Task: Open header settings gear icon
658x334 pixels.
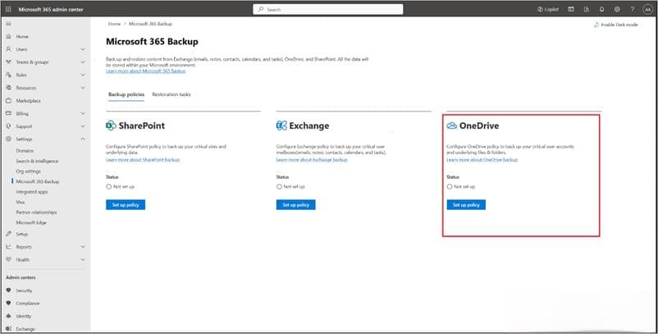Action: 617,9
